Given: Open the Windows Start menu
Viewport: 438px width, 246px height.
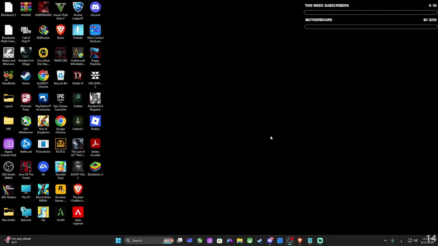Looking at the screenshot, I should (x=118, y=241).
